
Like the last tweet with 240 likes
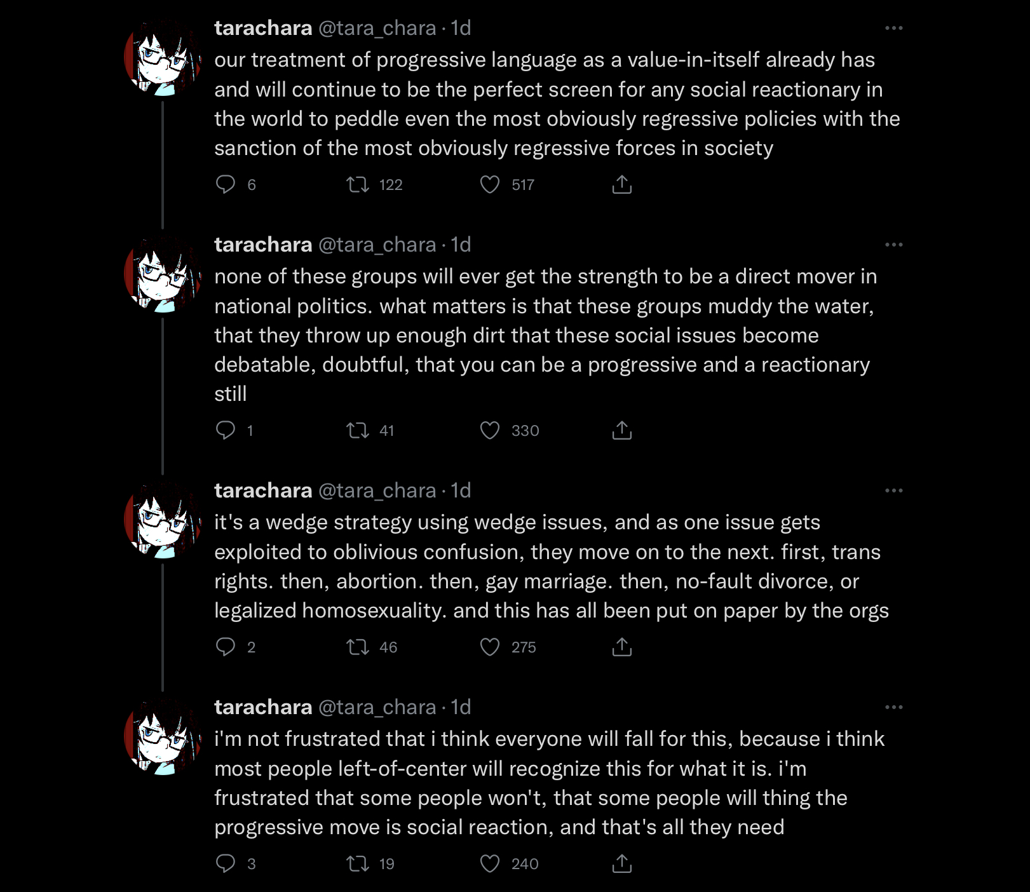pos(490,863)
